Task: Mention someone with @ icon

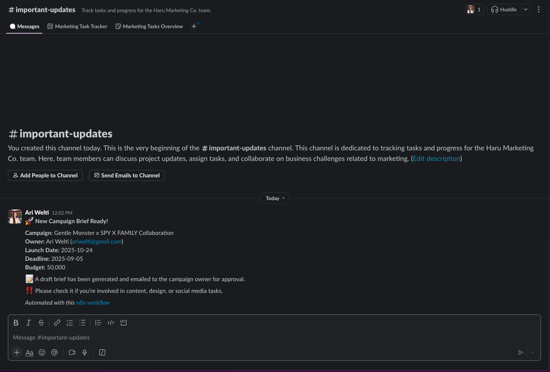Action: [x=54, y=352]
